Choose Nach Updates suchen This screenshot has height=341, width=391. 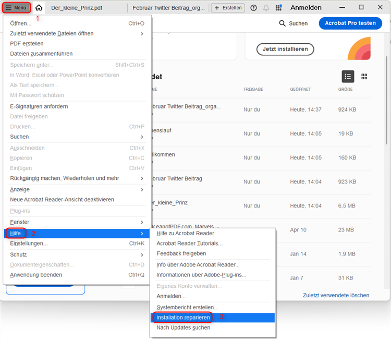pyautogui.click(x=183, y=327)
